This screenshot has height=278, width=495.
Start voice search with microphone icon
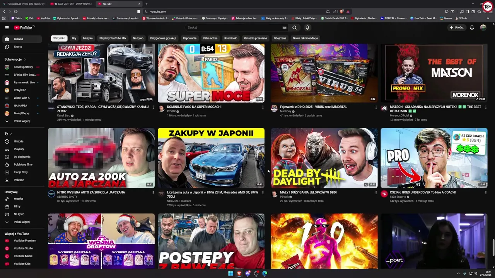tap(307, 27)
